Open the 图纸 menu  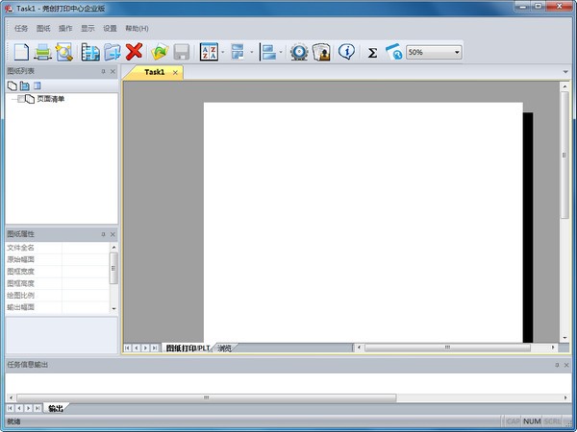tap(43, 28)
